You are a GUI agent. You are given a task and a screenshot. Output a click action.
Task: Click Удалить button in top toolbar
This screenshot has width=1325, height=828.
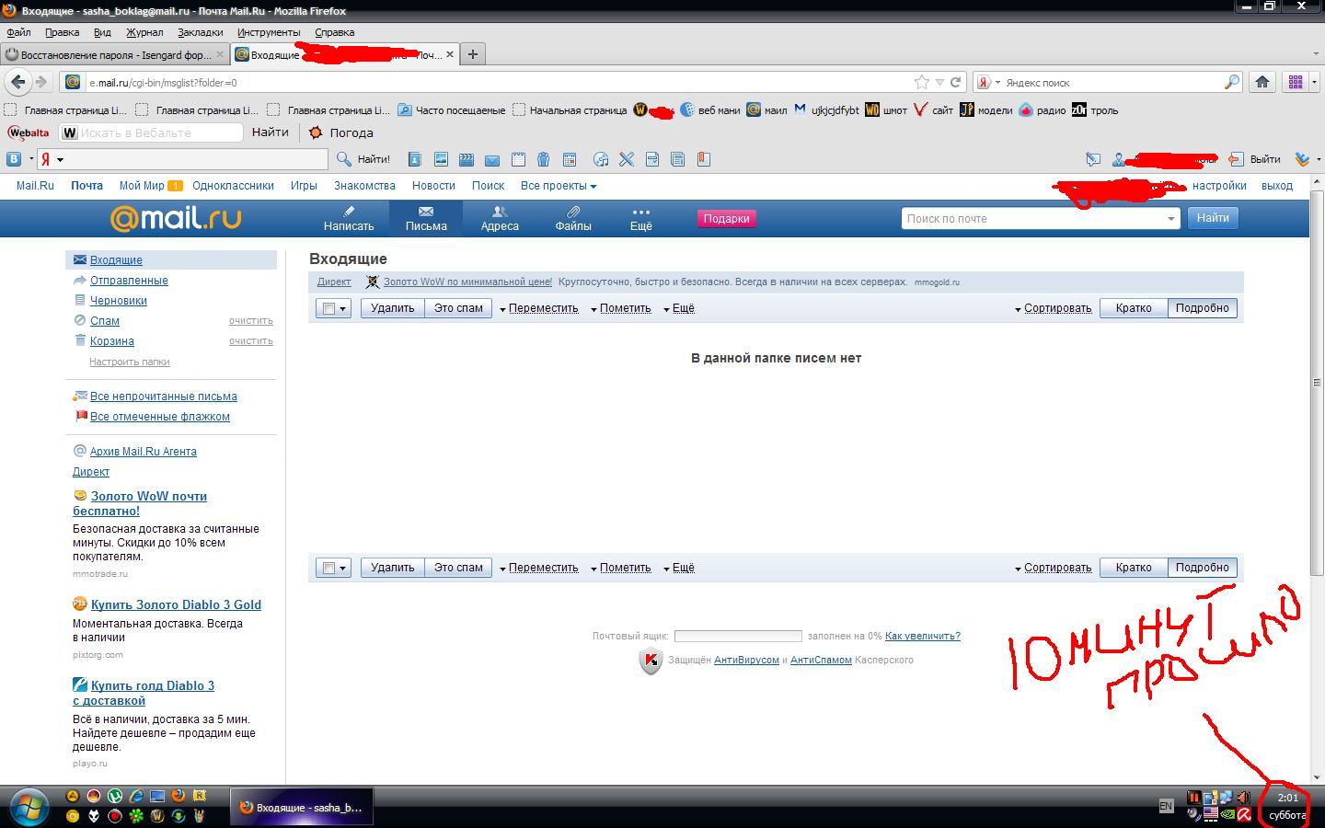pos(392,308)
